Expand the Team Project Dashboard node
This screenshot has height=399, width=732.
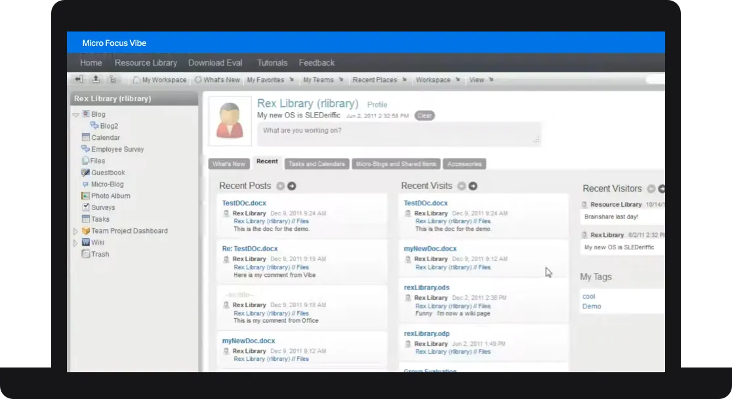click(77, 230)
